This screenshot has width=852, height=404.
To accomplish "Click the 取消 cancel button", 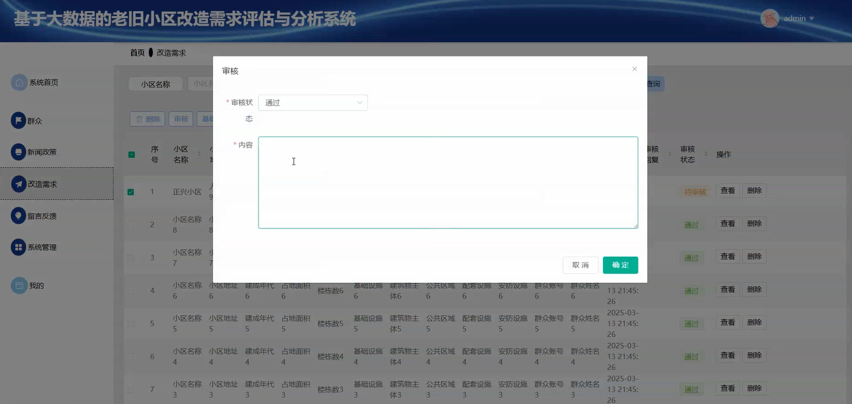I will (580, 265).
